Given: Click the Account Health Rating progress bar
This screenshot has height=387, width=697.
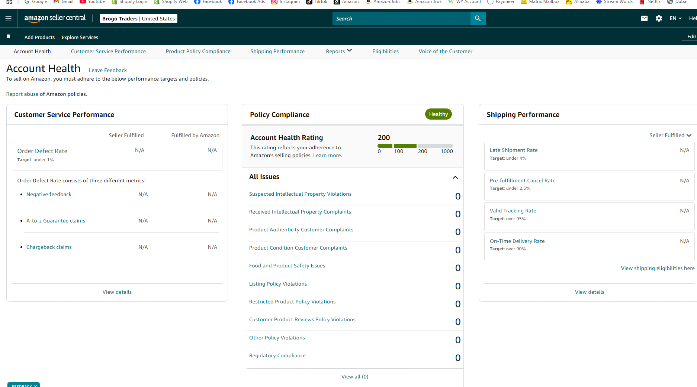Looking at the screenshot, I should (415, 146).
